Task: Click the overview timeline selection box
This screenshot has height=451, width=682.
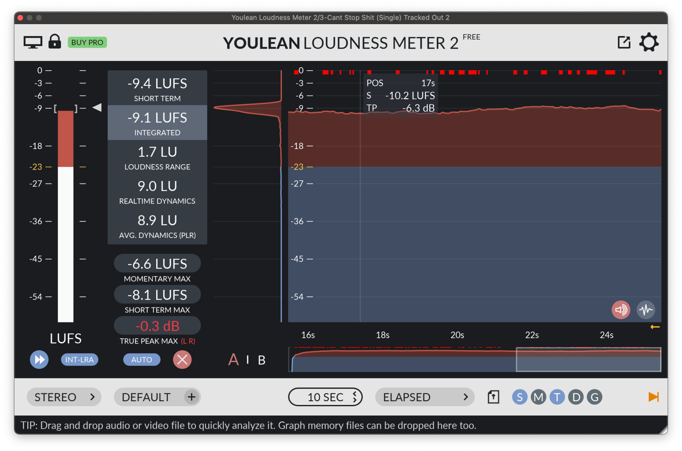Action: (x=589, y=359)
